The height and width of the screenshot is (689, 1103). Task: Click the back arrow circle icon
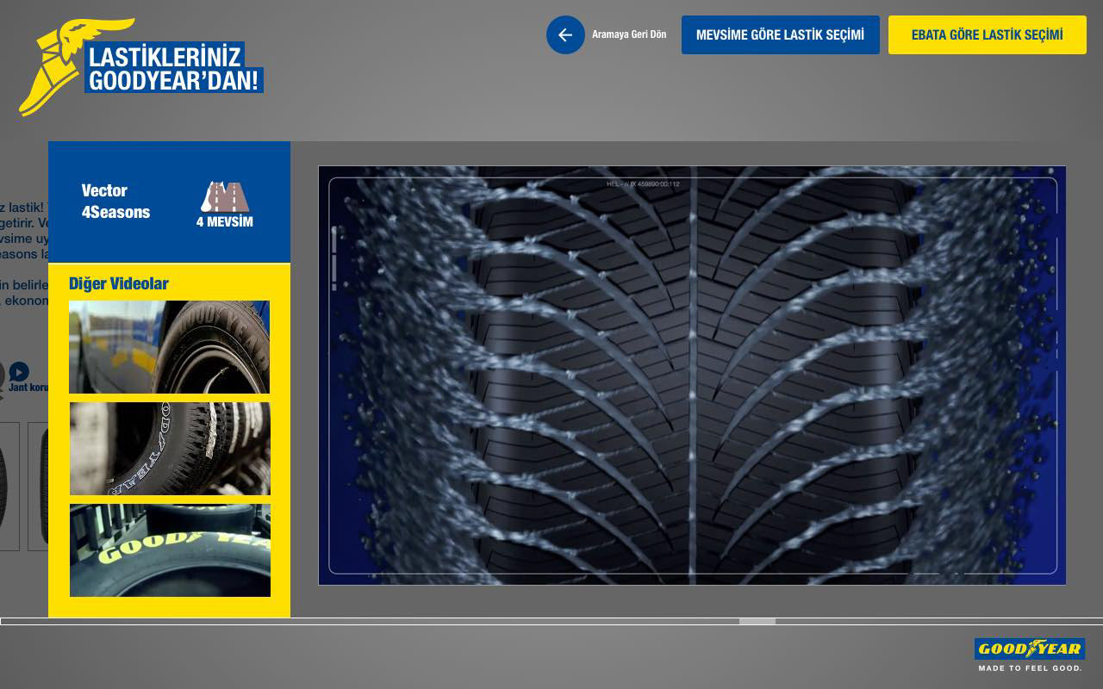[565, 34]
